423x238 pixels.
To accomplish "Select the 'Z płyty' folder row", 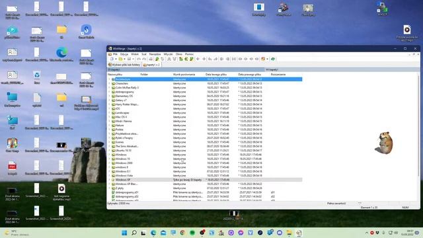I will 205,188.
